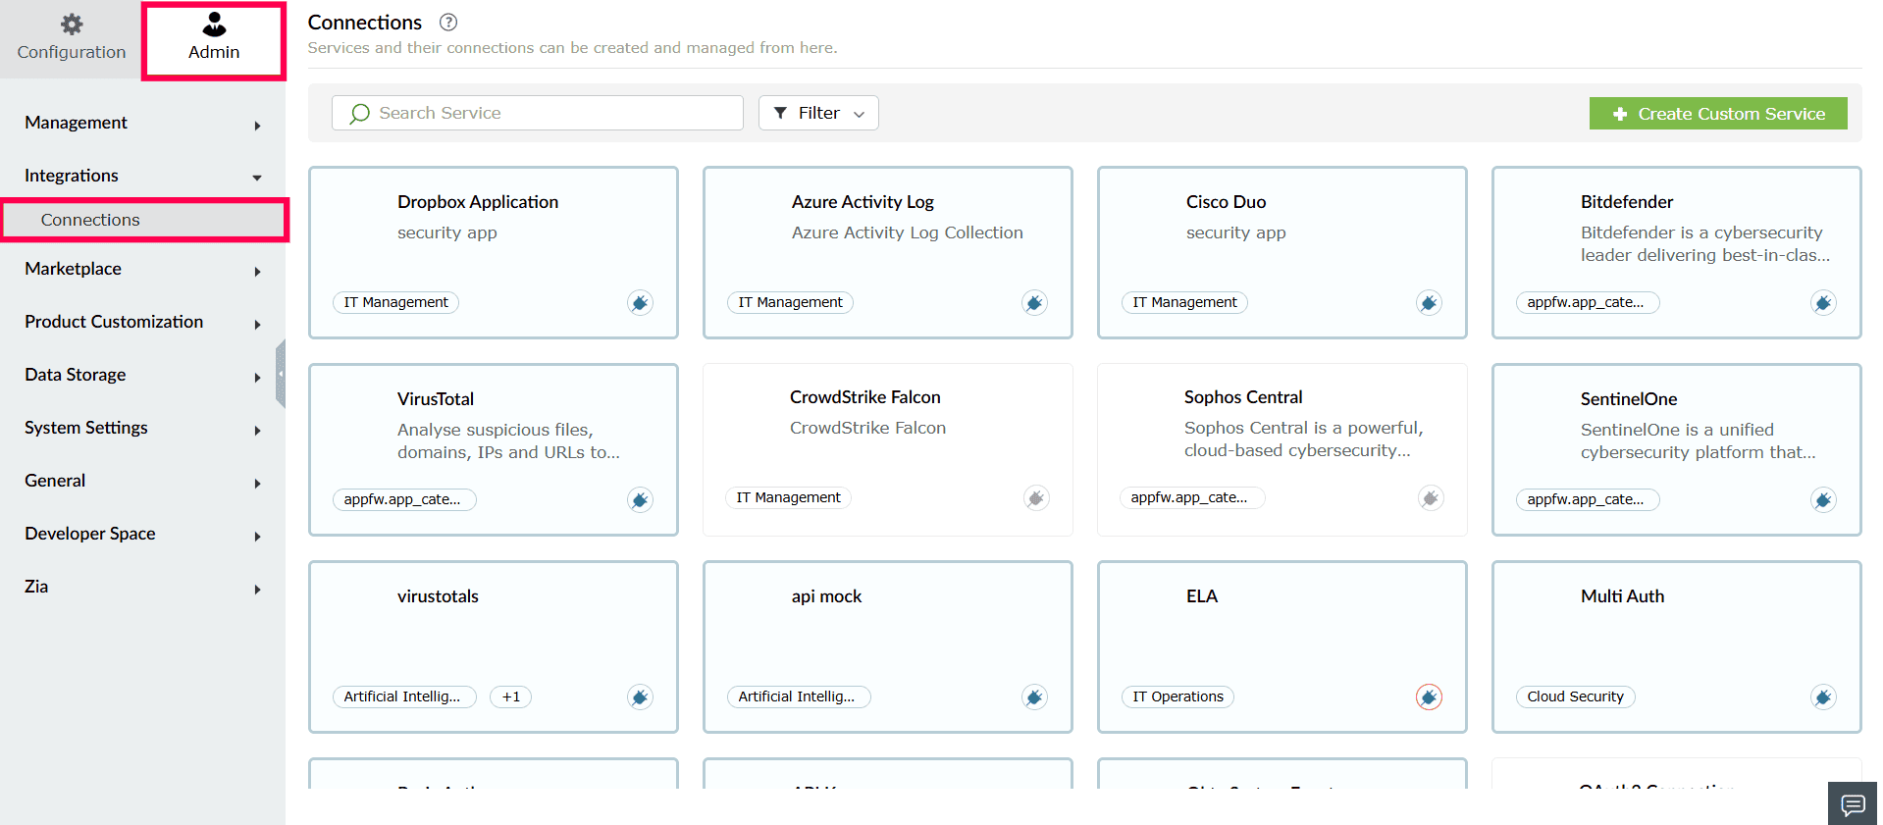Open the Azure Activity Log card title
This screenshot has height=825, width=1883.
[863, 202]
